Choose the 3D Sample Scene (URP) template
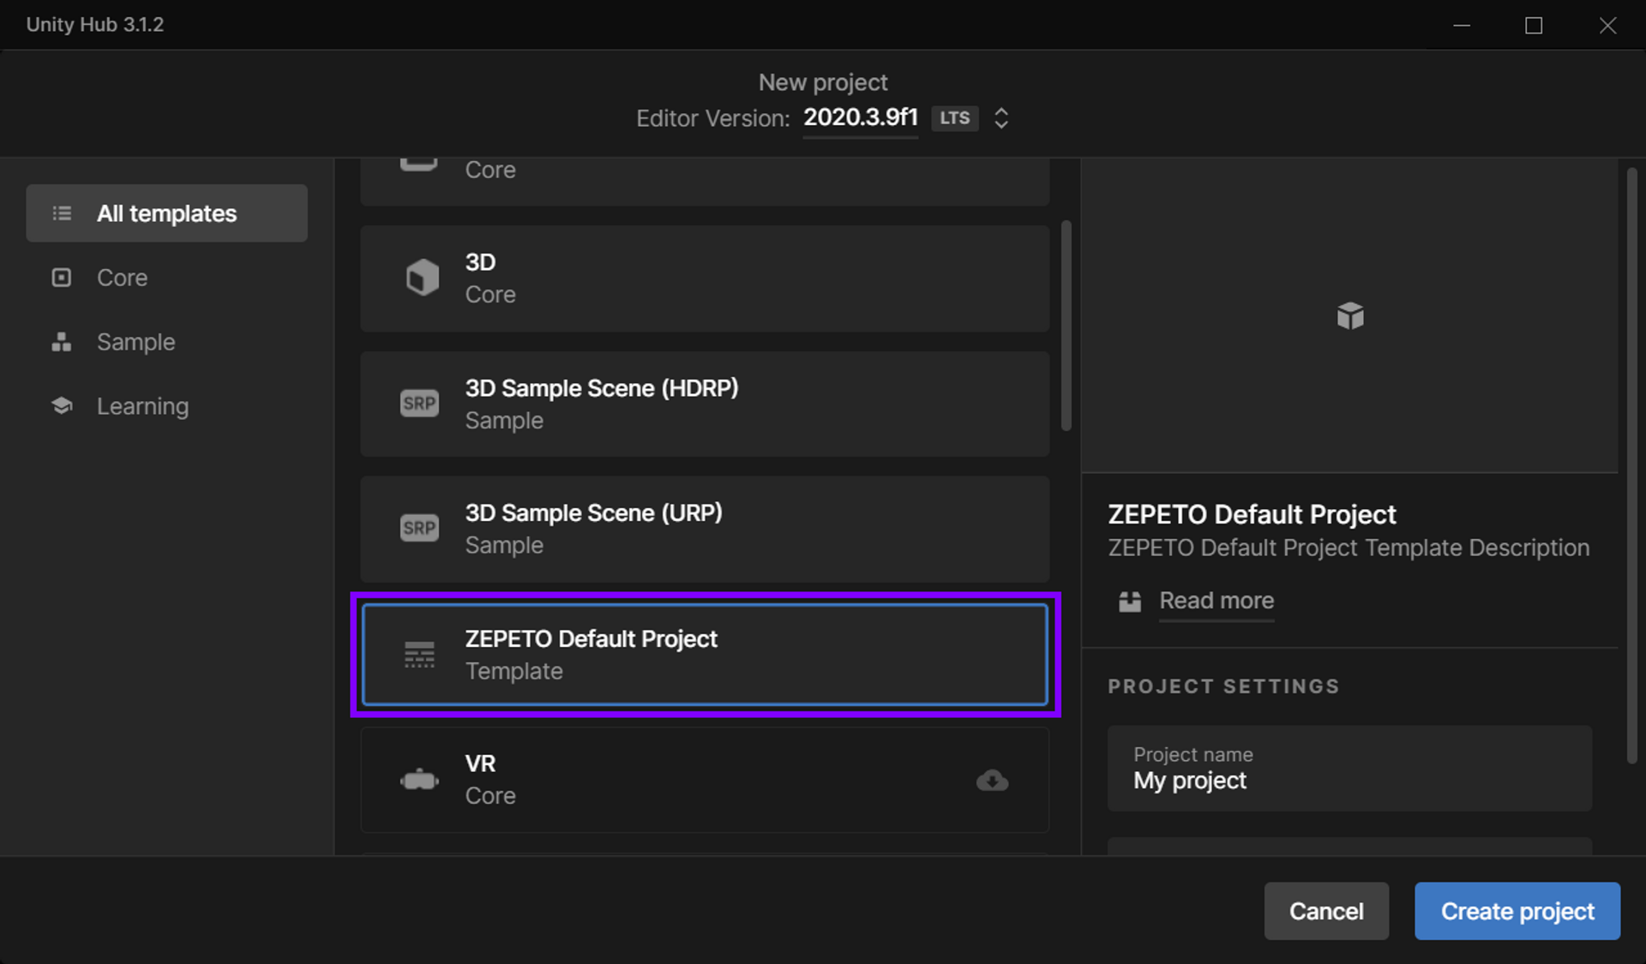The width and height of the screenshot is (1646, 964). pos(705,529)
